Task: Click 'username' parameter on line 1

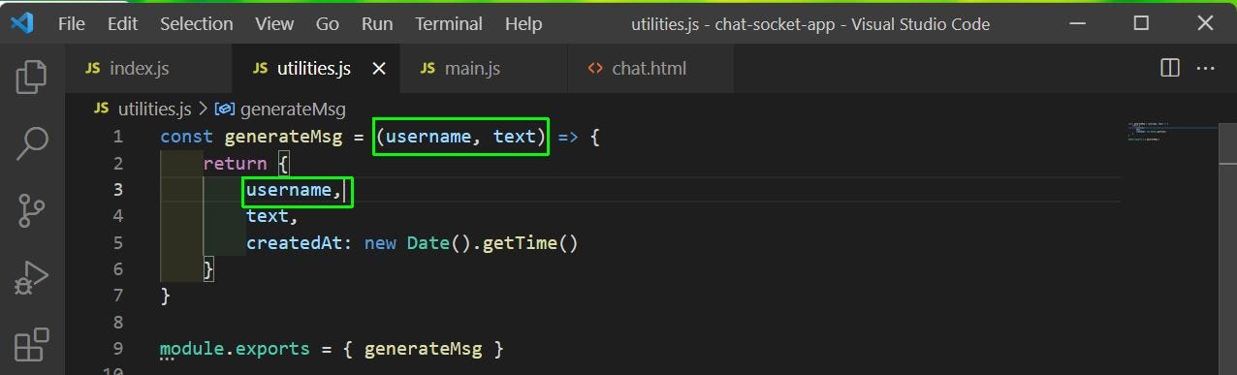Action: tap(428, 137)
